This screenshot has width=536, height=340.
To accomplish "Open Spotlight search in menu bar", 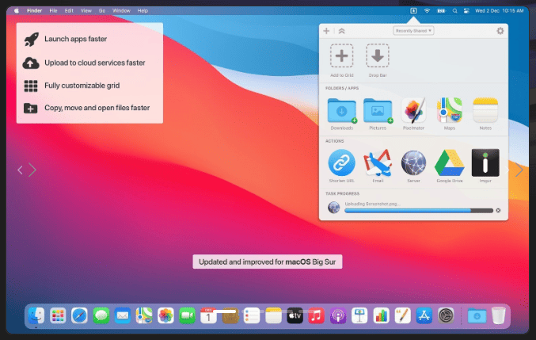I will 454,10.
